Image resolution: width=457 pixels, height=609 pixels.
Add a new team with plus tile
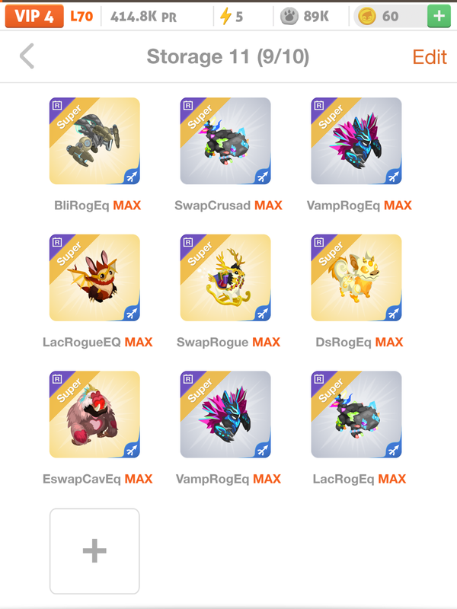click(x=94, y=550)
